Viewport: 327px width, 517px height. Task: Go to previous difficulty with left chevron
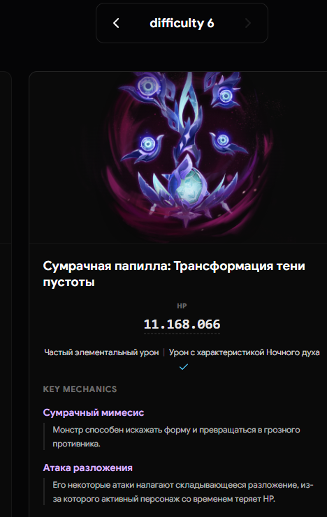[x=116, y=23]
